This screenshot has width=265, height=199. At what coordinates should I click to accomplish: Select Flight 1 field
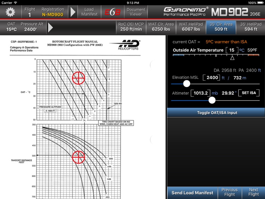point(30,12)
